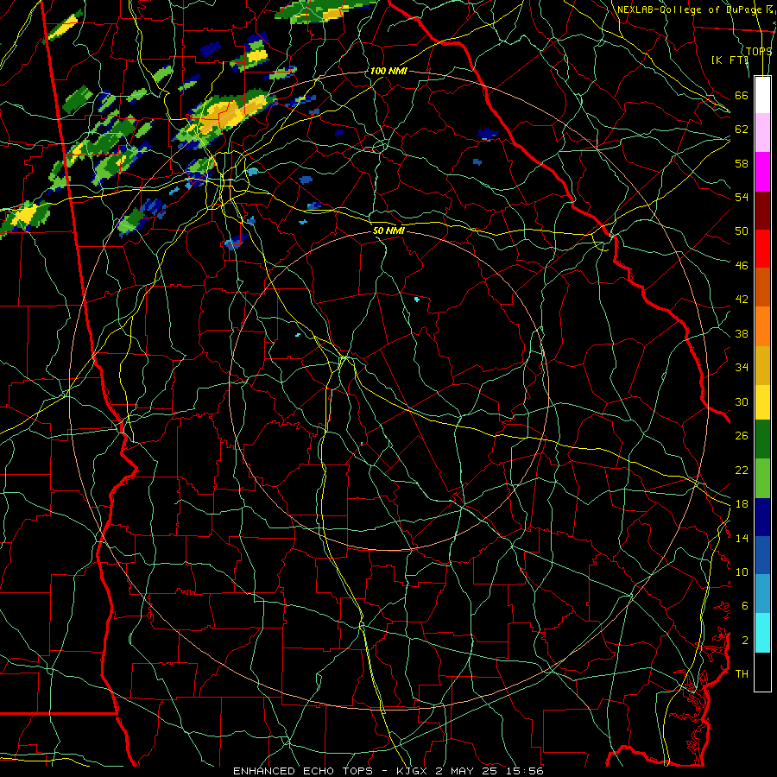Click the '14' legend value

(742, 538)
